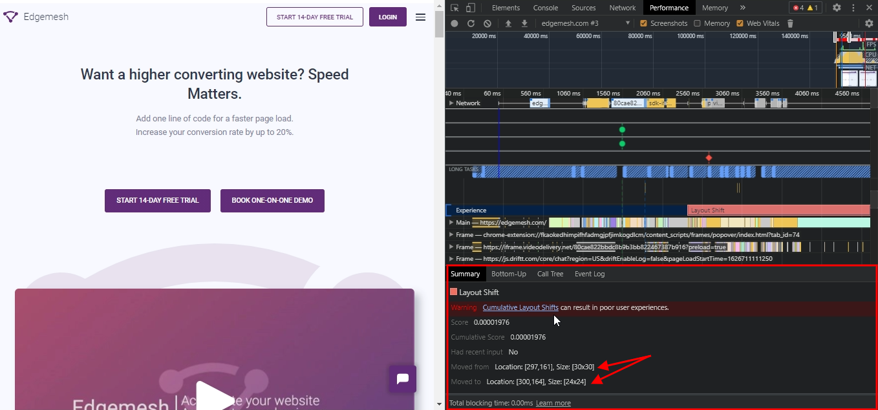The height and width of the screenshot is (410, 878).
Task: Expand the Main edgemesh.com track
Action: click(x=452, y=222)
